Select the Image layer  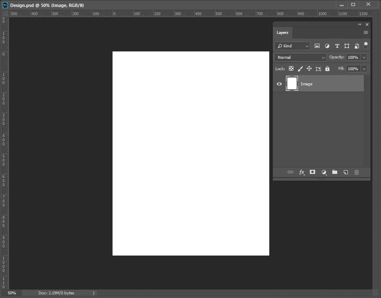pos(319,84)
